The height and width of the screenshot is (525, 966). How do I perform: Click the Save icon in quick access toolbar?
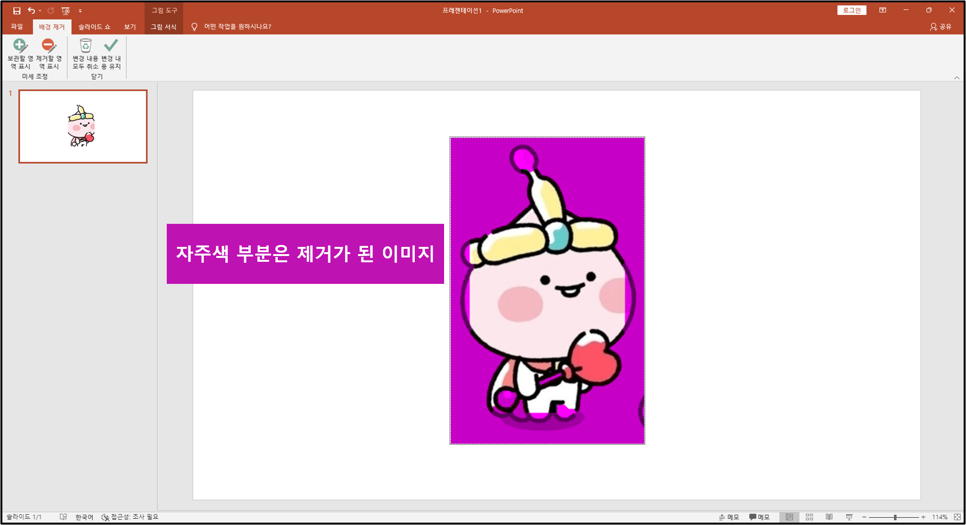[17, 11]
